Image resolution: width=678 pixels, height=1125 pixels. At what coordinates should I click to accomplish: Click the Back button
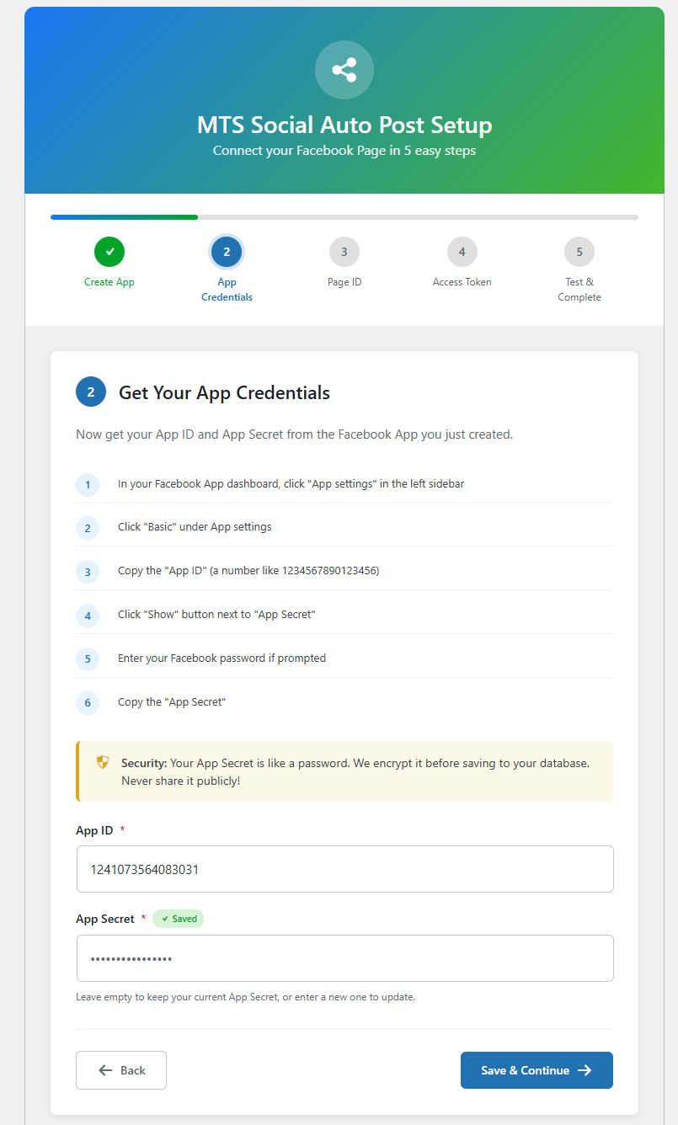[x=120, y=1069]
